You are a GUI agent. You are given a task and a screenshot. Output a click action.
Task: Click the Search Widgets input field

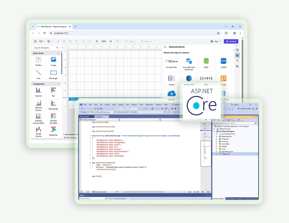click(46, 47)
